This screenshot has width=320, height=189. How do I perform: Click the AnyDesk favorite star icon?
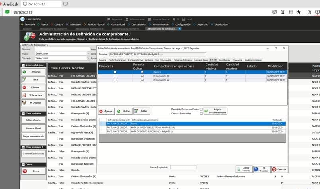[299, 12]
